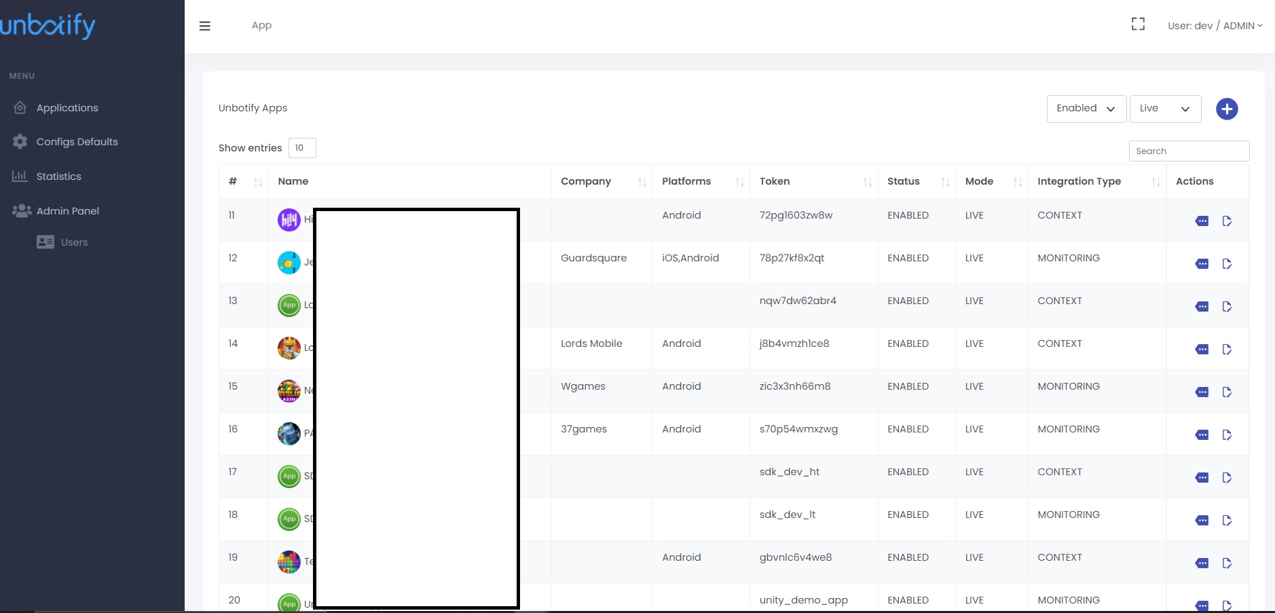Click the details icon for Lords Mobile row

pyautogui.click(x=1202, y=350)
